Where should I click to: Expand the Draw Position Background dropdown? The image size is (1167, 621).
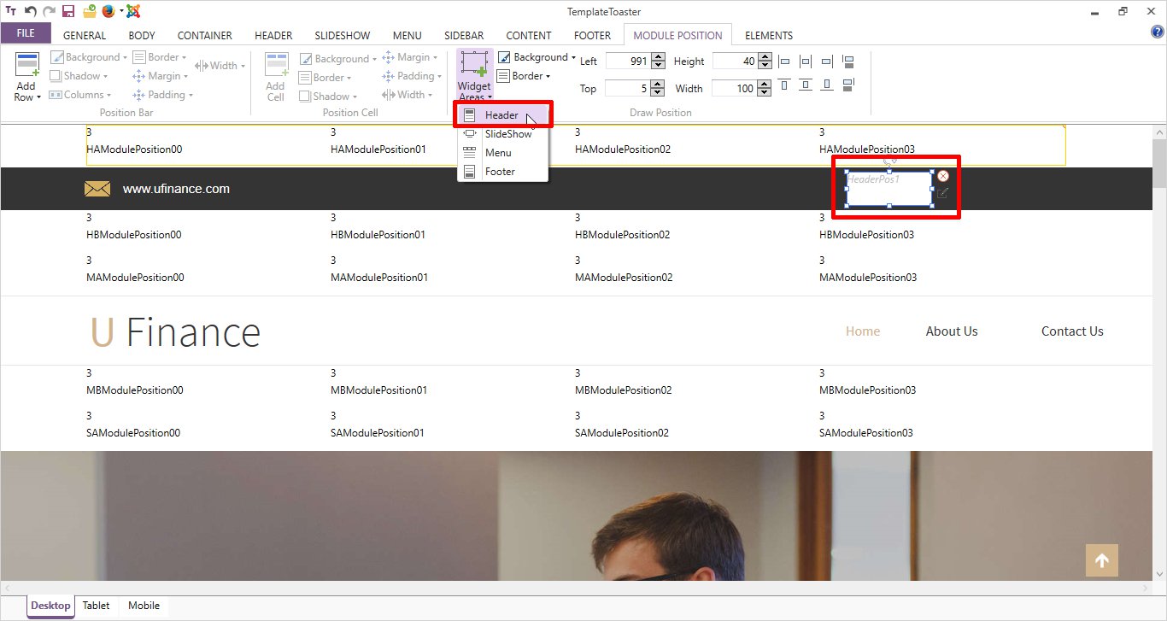pyautogui.click(x=537, y=57)
